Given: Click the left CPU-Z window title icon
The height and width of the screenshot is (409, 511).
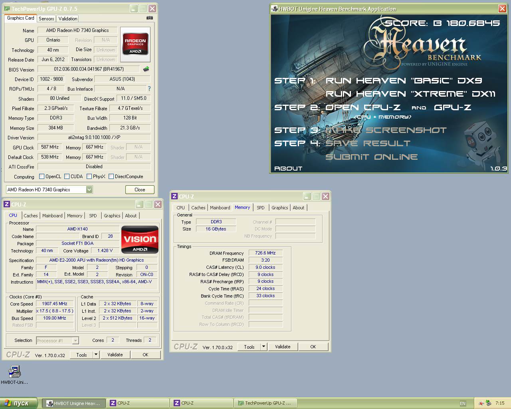Looking at the screenshot, I should (x=7, y=204).
